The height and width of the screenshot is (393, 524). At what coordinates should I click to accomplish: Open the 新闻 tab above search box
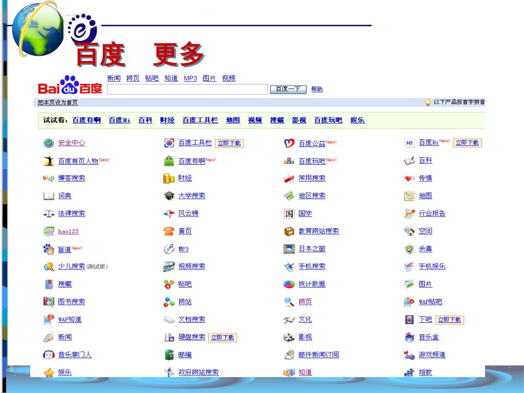tap(114, 78)
